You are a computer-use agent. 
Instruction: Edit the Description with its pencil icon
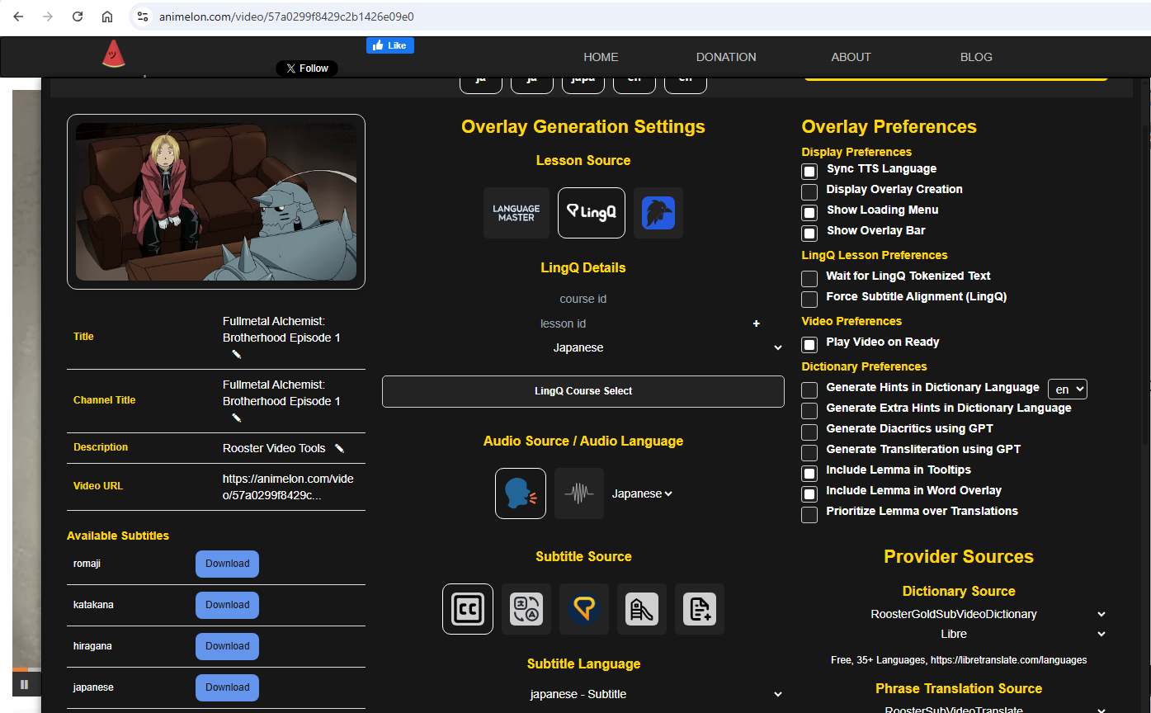(339, 448)
